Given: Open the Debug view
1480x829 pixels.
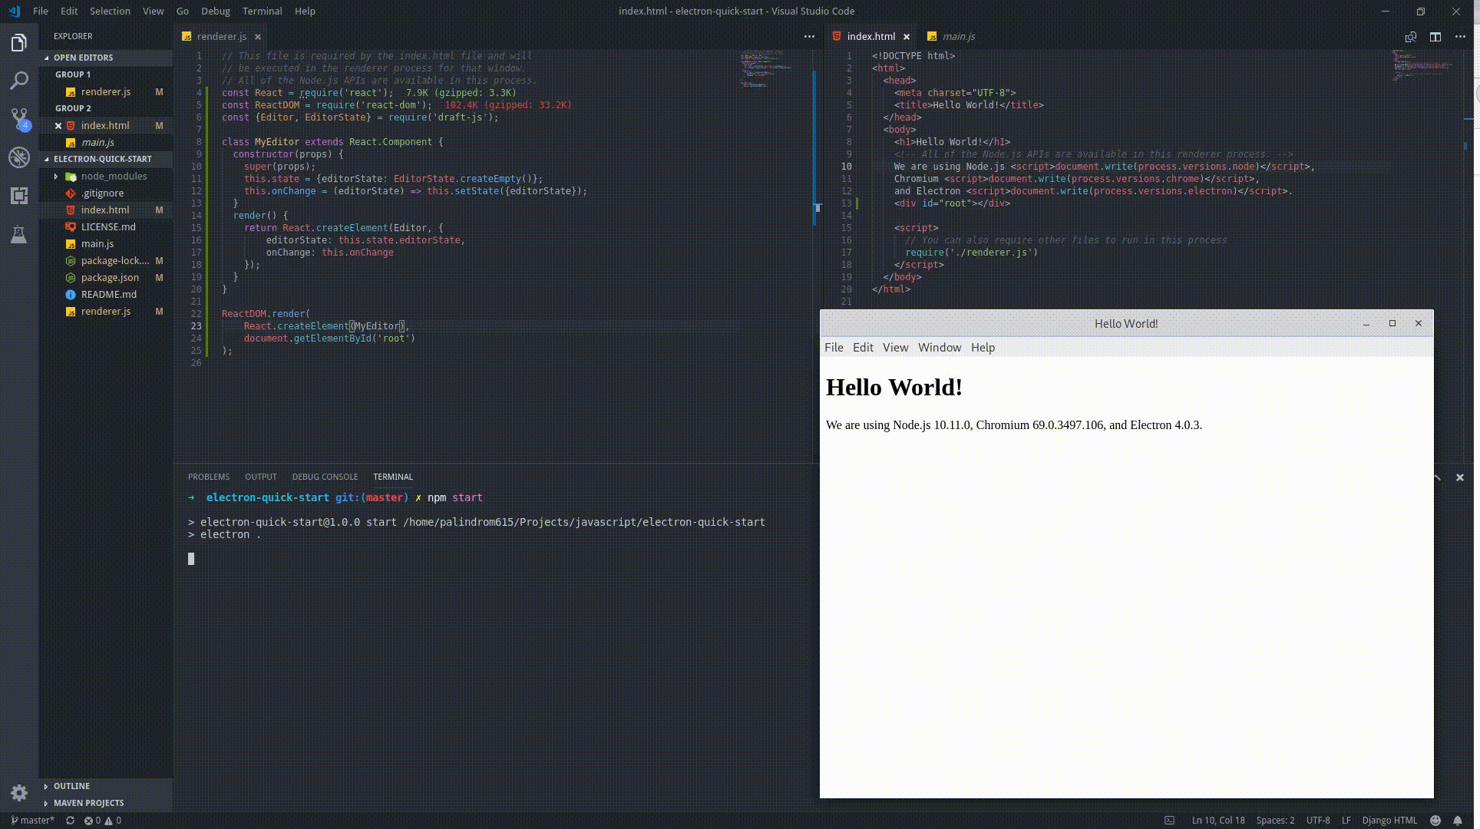Looking at the screenshot, I should [x=18, y=157].
